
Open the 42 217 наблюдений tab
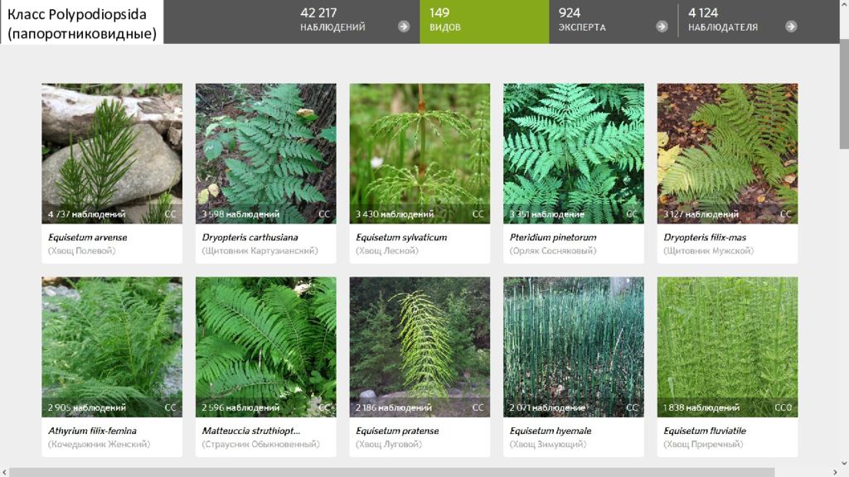coord(355,22)
